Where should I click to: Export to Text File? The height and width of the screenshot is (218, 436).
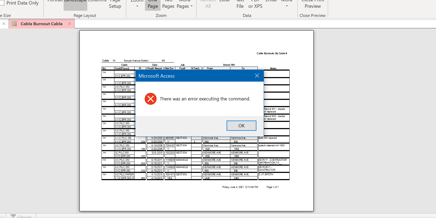click(x=240, y=4)
